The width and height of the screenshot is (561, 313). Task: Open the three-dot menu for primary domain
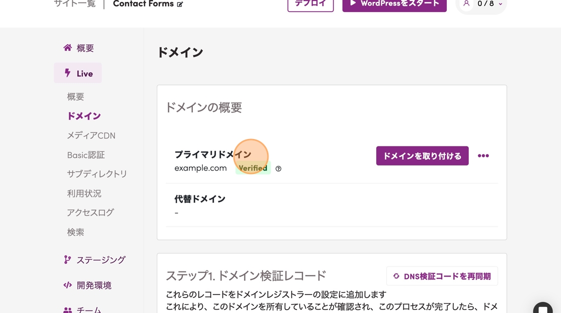(483, 156)
